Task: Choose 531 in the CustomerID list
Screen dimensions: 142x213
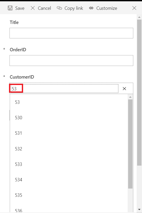Action: (x=69, y=133)
